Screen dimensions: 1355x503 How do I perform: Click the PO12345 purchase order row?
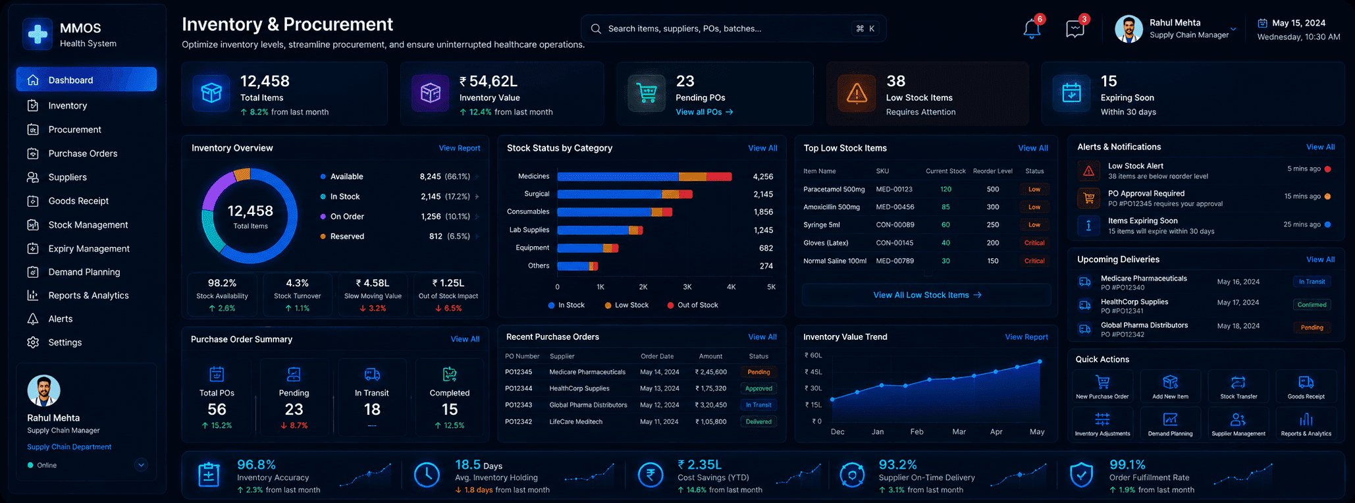(641, 372)
